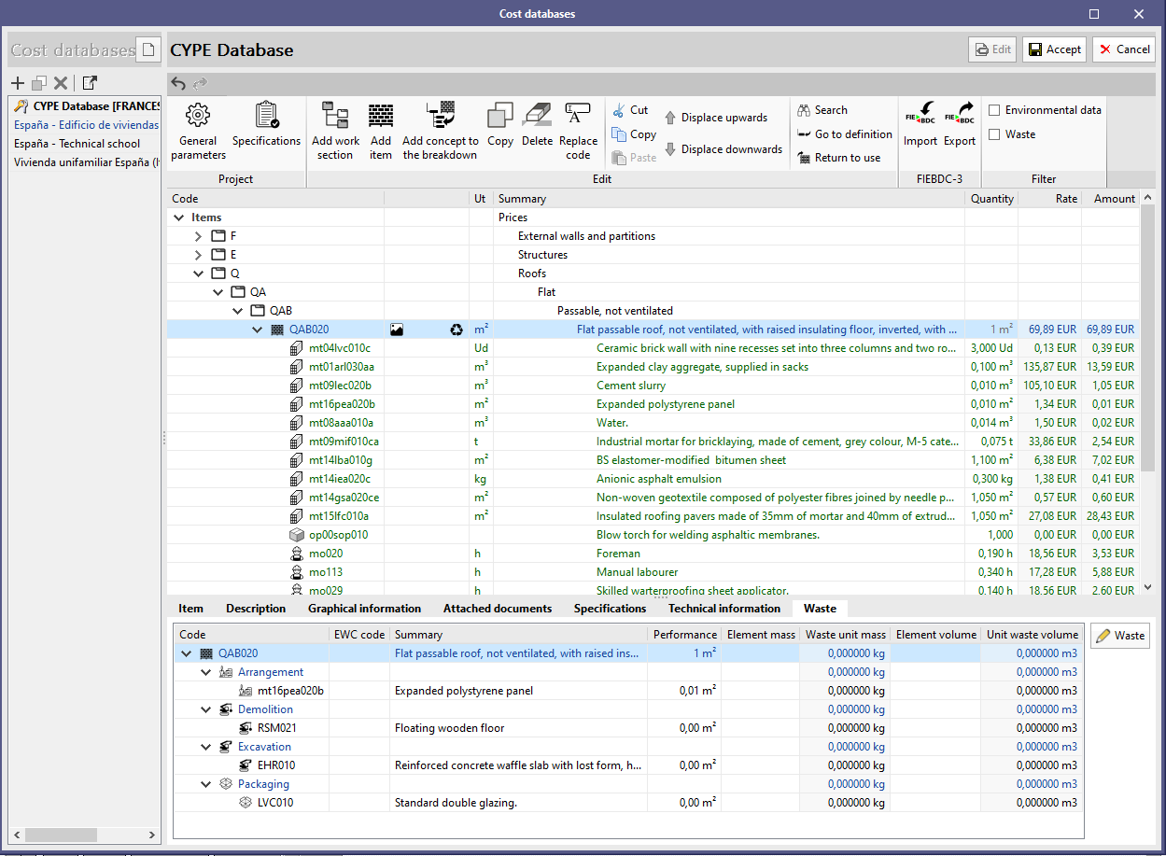The width and height of the screenshot is (1166, 856).
Task: Expand the E Structures chapter
Action: click(x=198, y=255)
